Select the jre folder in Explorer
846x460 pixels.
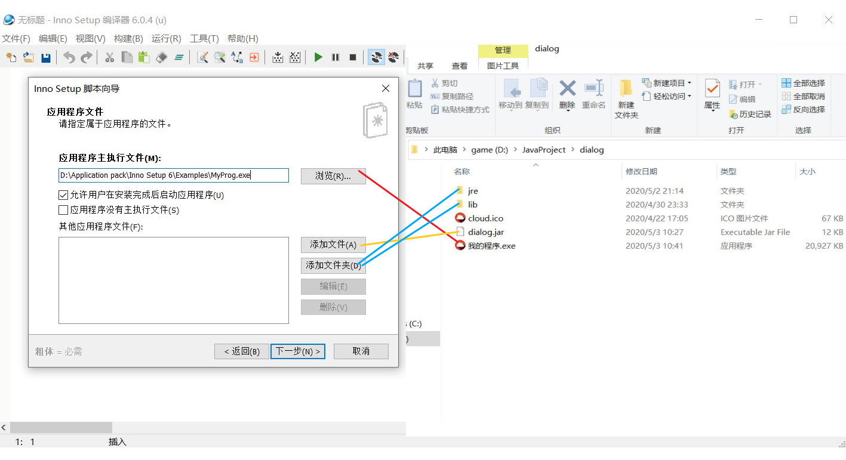click(x=473, y=191)
